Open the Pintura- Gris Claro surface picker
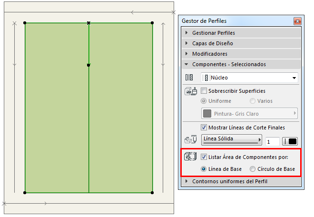This screenshot has height=217, width=314. coord(249,114)
